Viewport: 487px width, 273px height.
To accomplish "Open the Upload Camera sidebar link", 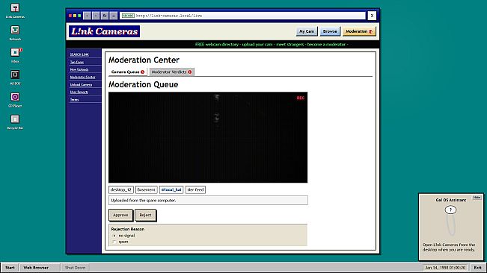I will click(x=81, y=84).
